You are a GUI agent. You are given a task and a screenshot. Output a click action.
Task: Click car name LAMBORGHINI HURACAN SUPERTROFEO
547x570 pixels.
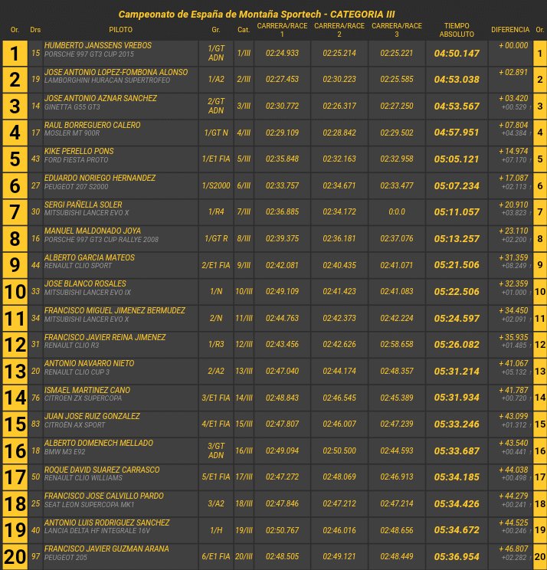(107, 80)
